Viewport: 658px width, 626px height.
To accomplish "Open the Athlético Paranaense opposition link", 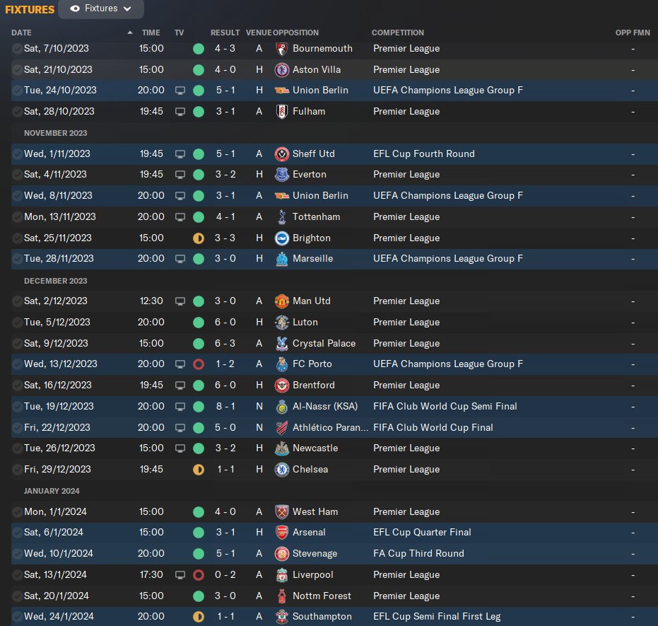I will pos(330,427).
